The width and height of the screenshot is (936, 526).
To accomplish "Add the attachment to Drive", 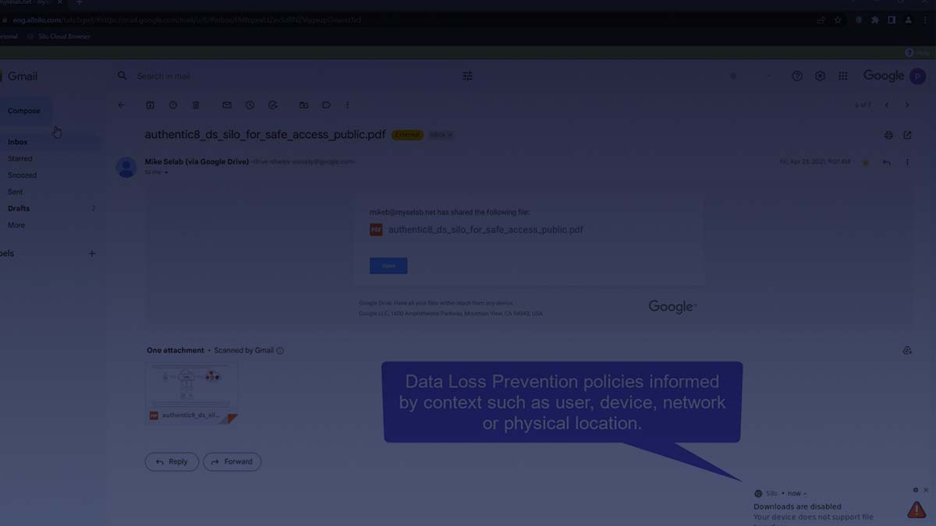I will 907,351.
